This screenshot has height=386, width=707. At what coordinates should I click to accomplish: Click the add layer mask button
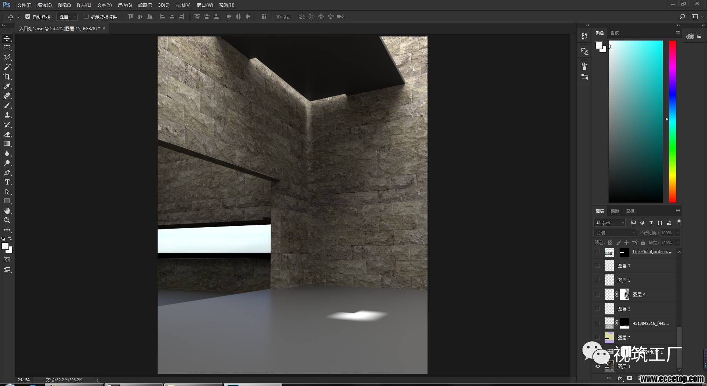(x=629, y=378)
